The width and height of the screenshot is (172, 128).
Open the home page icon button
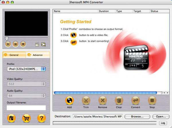point(11,118)
